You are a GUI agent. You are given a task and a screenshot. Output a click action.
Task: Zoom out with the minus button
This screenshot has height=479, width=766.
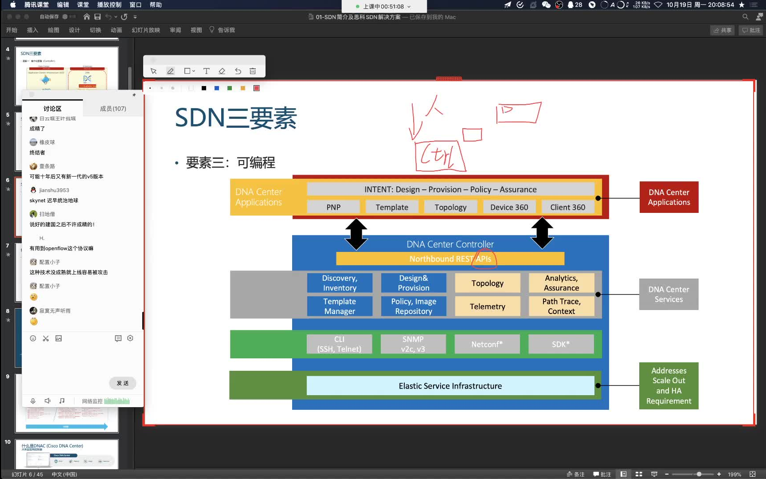(x=667, y=474)
